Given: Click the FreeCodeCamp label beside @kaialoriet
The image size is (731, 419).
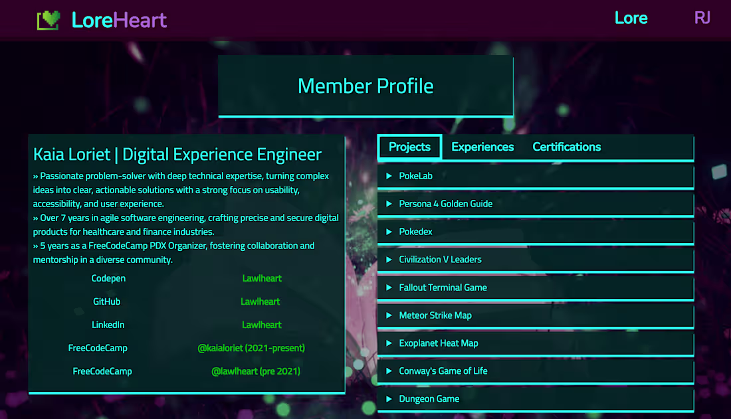Looking at the screenshot, I should click(98, 348).
